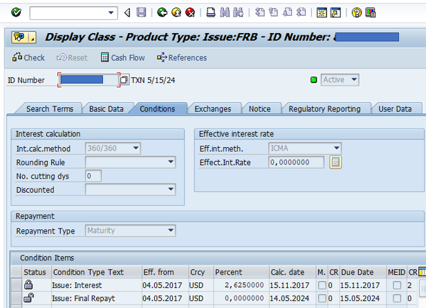Toggle M. checkbox in Issue: Interest row
Image resolution: width=426 pixels, height=308 pixels.
pos(322,285)
